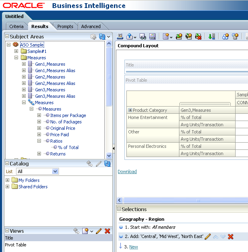248x252 pixels.
Task: Expand the Gen1,Measures column node
Action: coord(24,64)
